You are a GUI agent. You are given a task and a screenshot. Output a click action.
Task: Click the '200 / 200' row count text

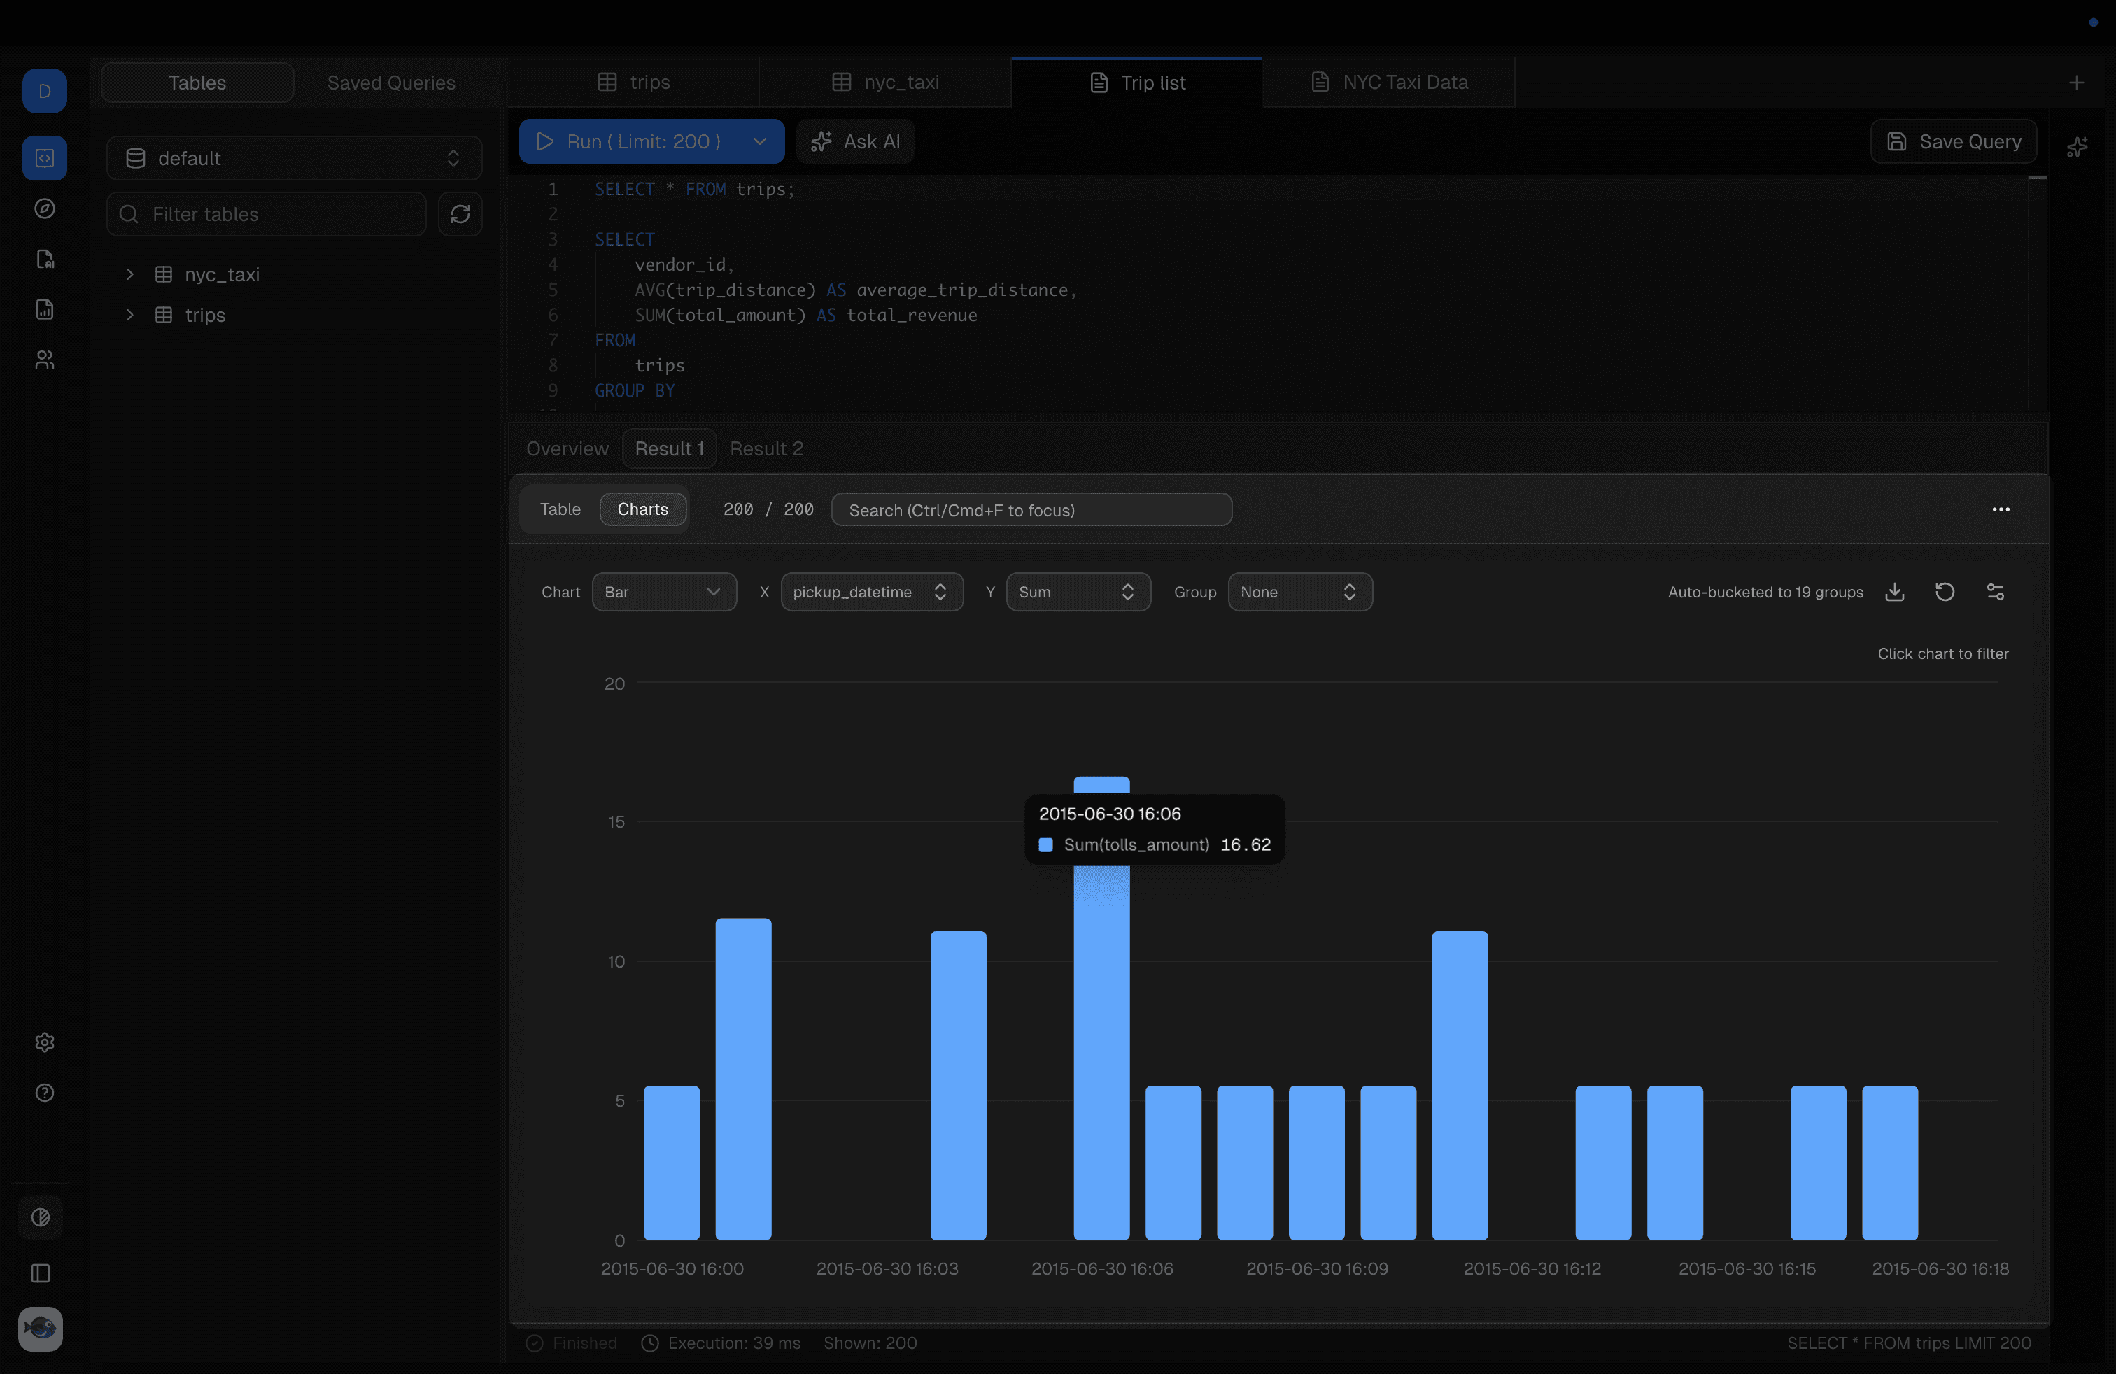click(768, 509)
